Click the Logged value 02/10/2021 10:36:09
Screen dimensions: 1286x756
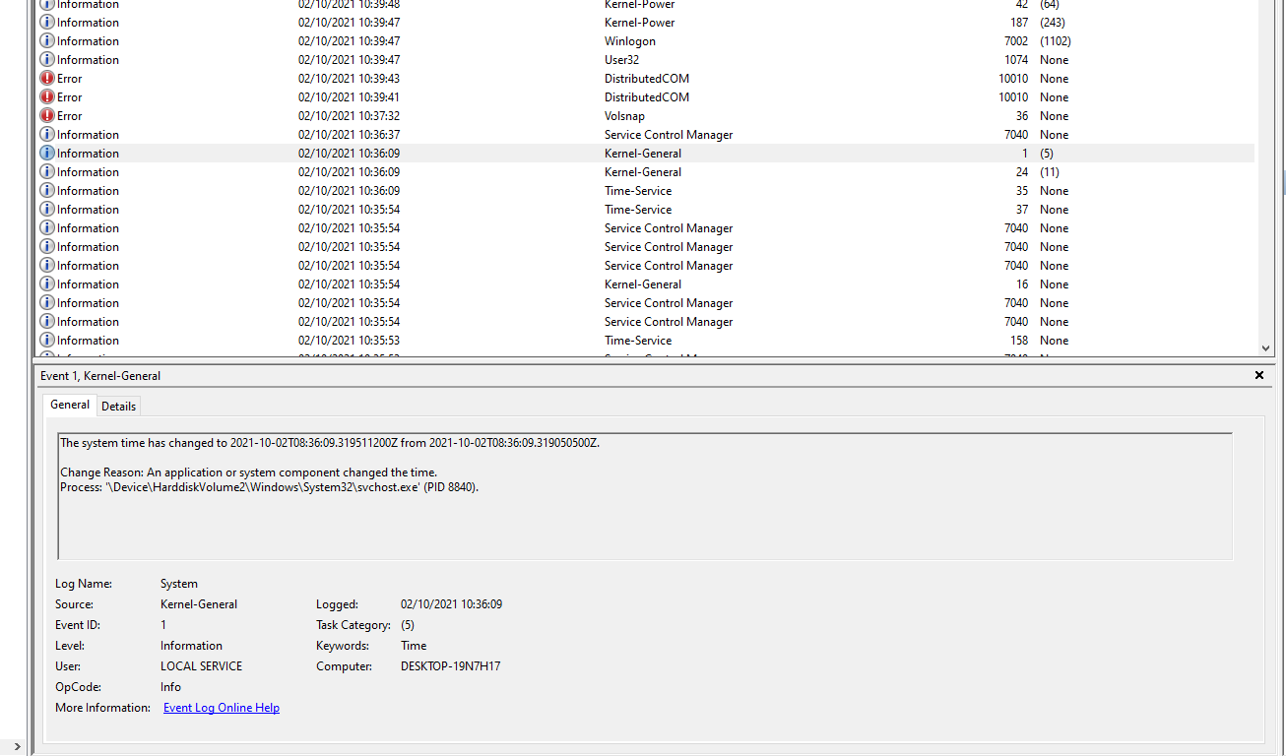tap(451, 604)
